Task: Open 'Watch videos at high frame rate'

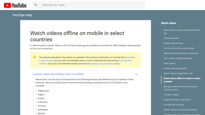Action: point(178,73)
